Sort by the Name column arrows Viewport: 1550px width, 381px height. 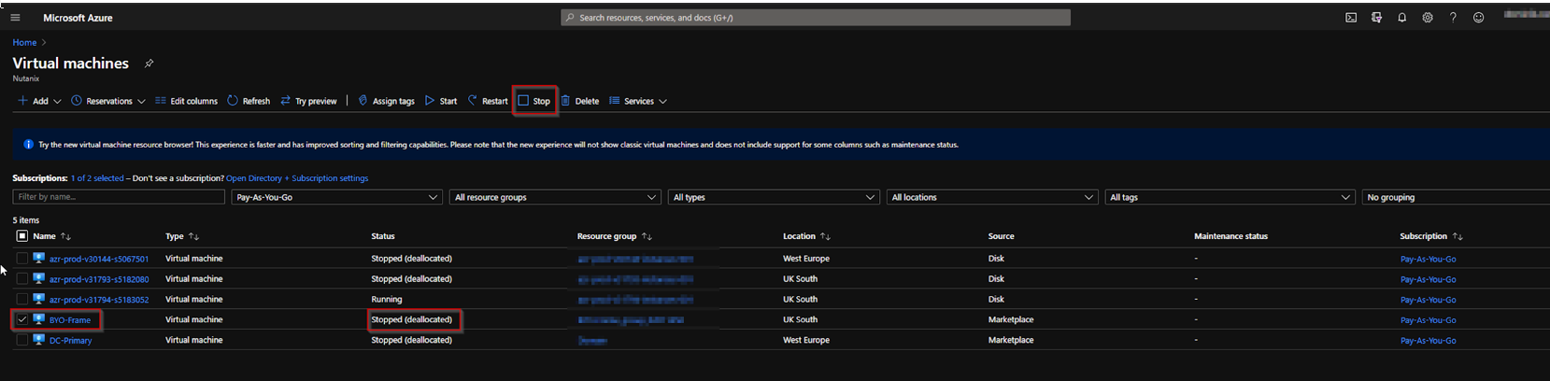tap(65, 236)
